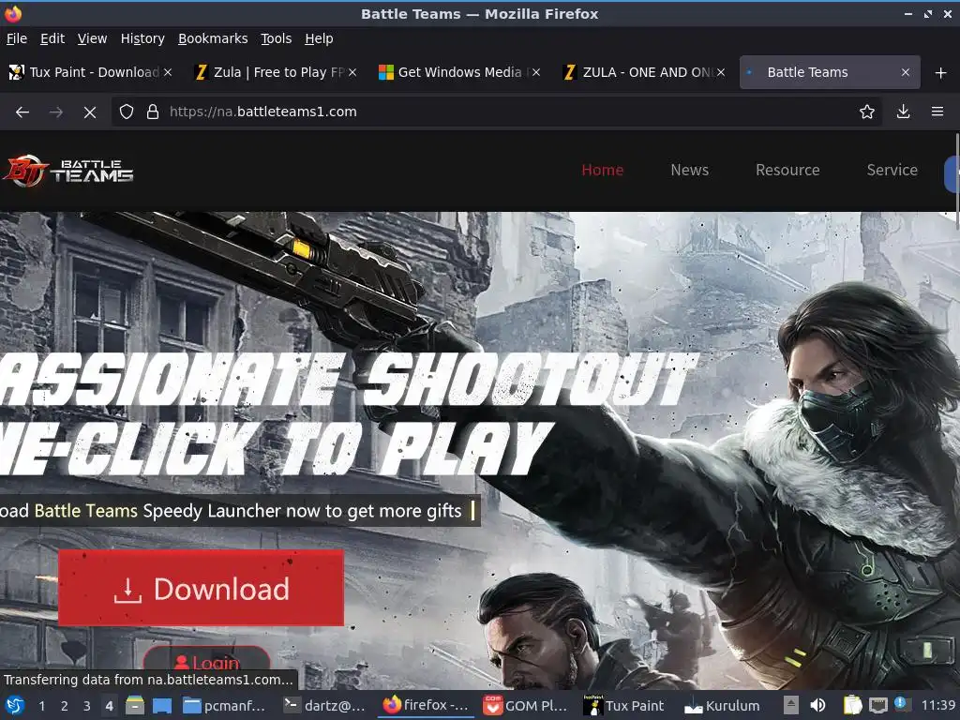Screen dimensions: 960x720
Task: Switch to the Zula Free to Play tab
Action: click(x=275, y=72)
